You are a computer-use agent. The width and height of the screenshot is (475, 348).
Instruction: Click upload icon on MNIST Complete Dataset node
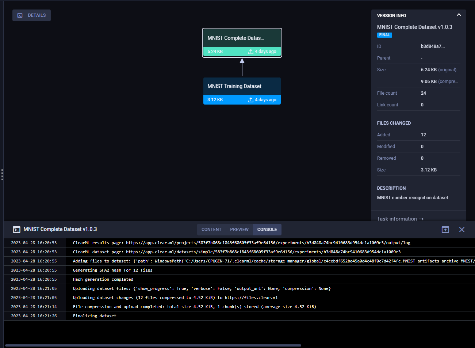250,52
